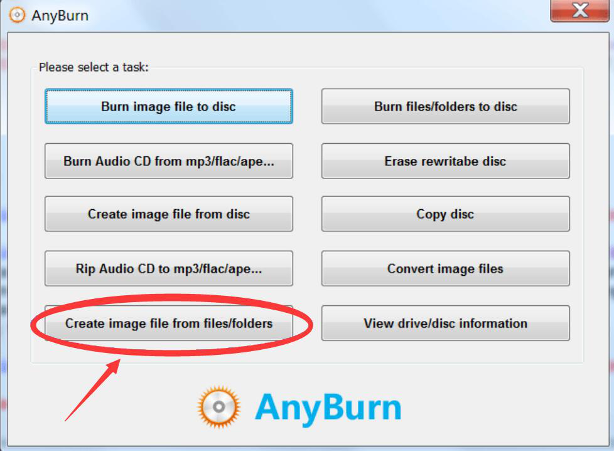The width and height of the screenshot is (614, 451).
Task: Open Create image file from disc
Action: point(169,214)
